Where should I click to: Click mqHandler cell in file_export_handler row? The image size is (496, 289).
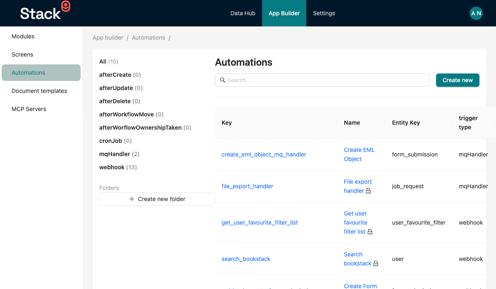tap(473, 186)
